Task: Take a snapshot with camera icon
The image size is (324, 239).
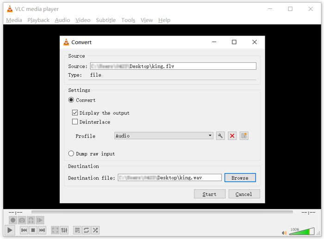Action: pyautogui.click(x=22, y=220)
